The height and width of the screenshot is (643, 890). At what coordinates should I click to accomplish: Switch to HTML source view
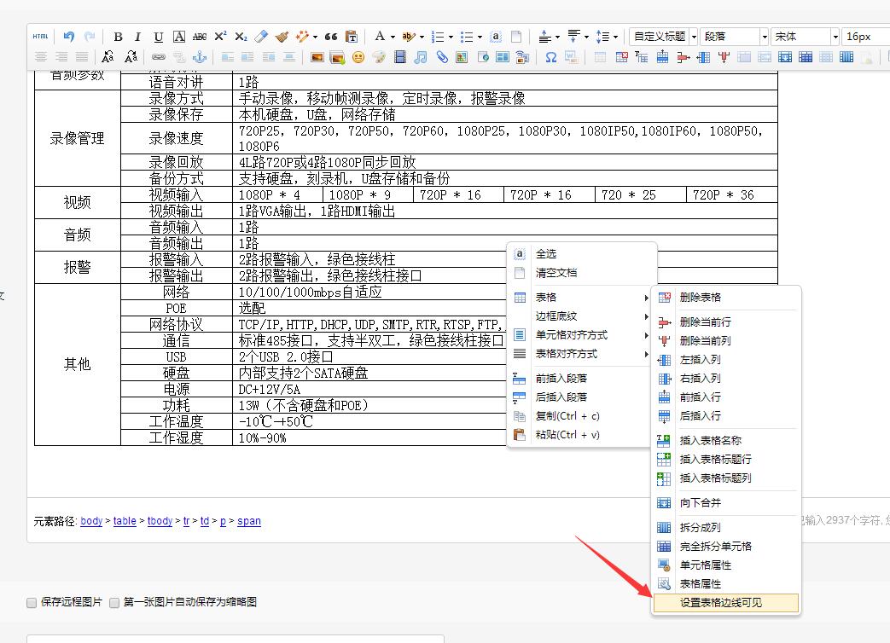point(40,37)
